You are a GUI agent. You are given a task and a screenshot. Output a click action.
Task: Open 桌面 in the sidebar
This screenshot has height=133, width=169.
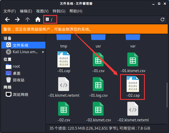click(x=23, y=73)
